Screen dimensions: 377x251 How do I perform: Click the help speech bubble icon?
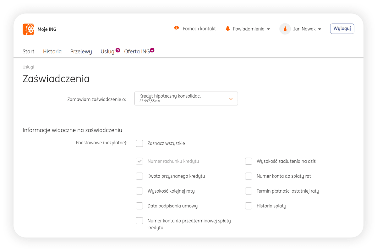click(x=177, y=29)
